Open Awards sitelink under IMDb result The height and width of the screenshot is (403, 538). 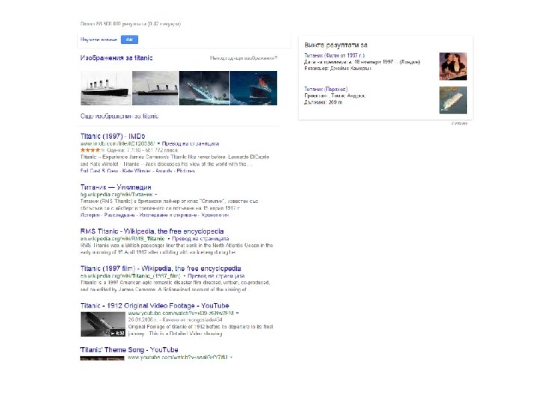pos(164,171)
